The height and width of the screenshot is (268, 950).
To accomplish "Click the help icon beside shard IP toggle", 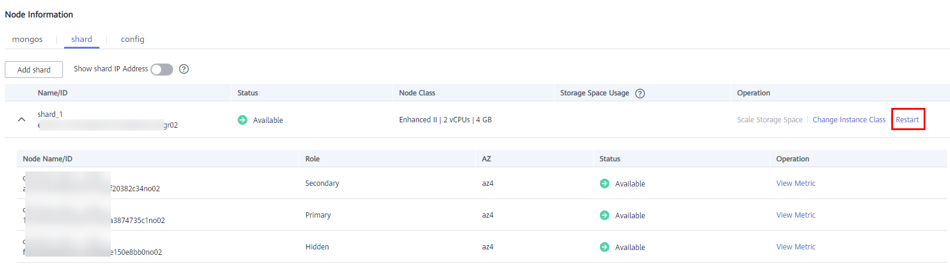I will click(x=184, y=69).
